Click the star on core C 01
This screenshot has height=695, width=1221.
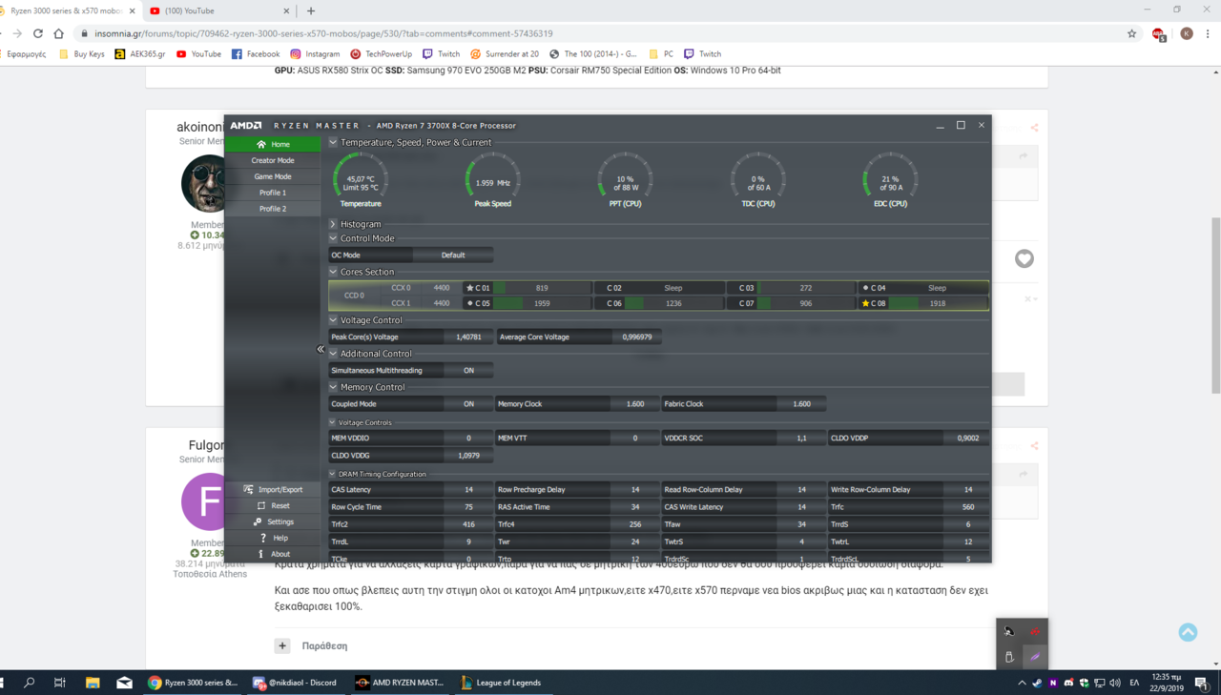pos(469,288)
